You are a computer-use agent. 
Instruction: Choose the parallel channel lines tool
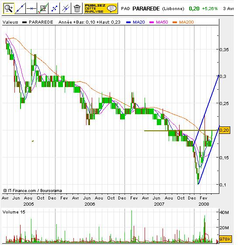coord(65,8)
